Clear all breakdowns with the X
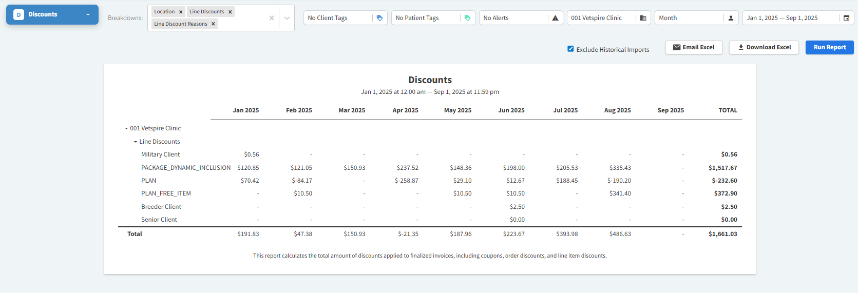The image size is (858, 293). (x=271, y=18)
